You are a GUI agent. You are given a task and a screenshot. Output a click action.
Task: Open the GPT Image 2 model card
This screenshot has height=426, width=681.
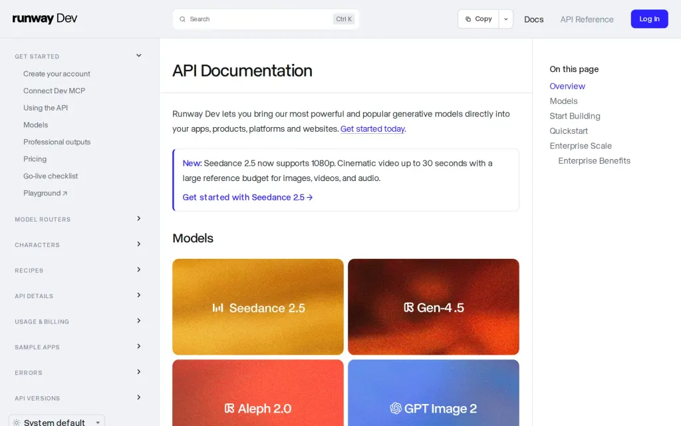[x=434, y=393]
